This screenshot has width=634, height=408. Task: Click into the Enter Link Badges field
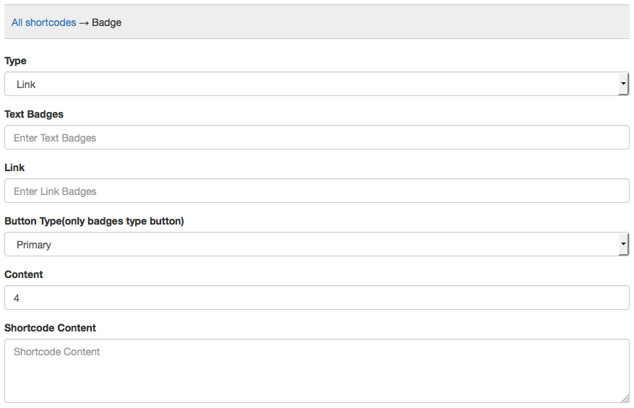point(317,191)
